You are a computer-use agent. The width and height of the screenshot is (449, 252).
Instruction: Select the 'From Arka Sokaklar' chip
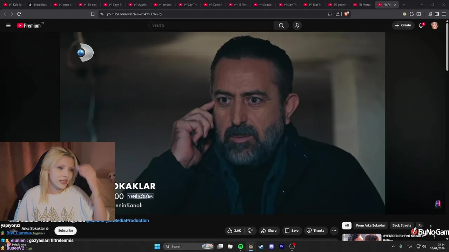(x=370, y=225)
